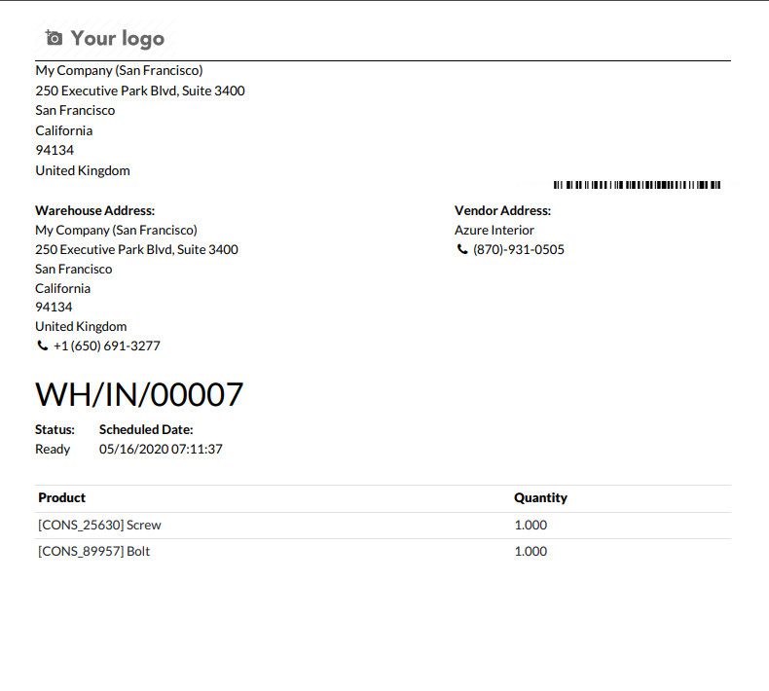769x691 pixels.
Task: Click header 'California' state line
Action: tap(63, 130)
